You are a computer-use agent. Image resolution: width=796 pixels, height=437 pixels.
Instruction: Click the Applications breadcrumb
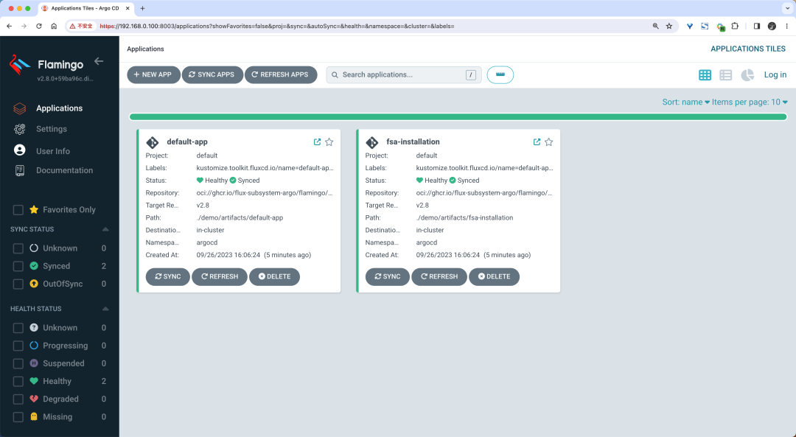pyautogui.click(x=145, y=49)
